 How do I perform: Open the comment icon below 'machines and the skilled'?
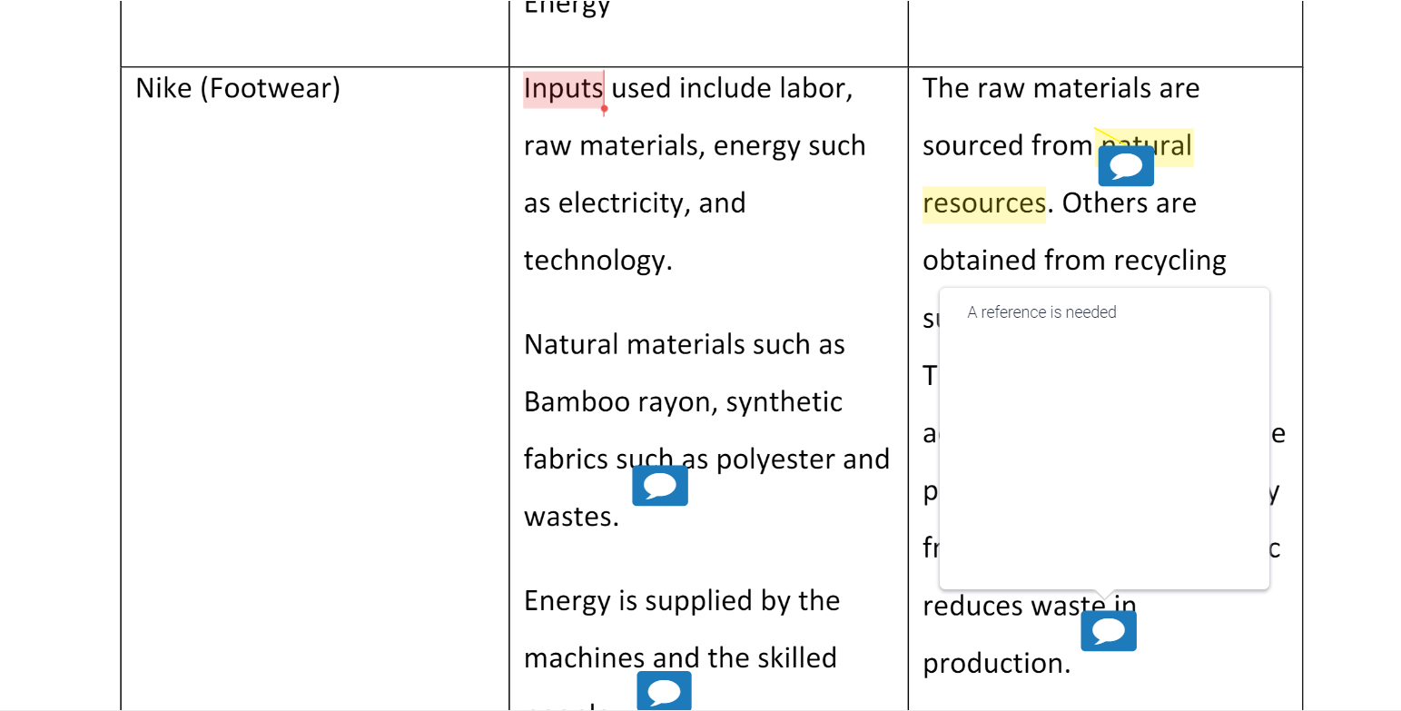tap(665, 691)
